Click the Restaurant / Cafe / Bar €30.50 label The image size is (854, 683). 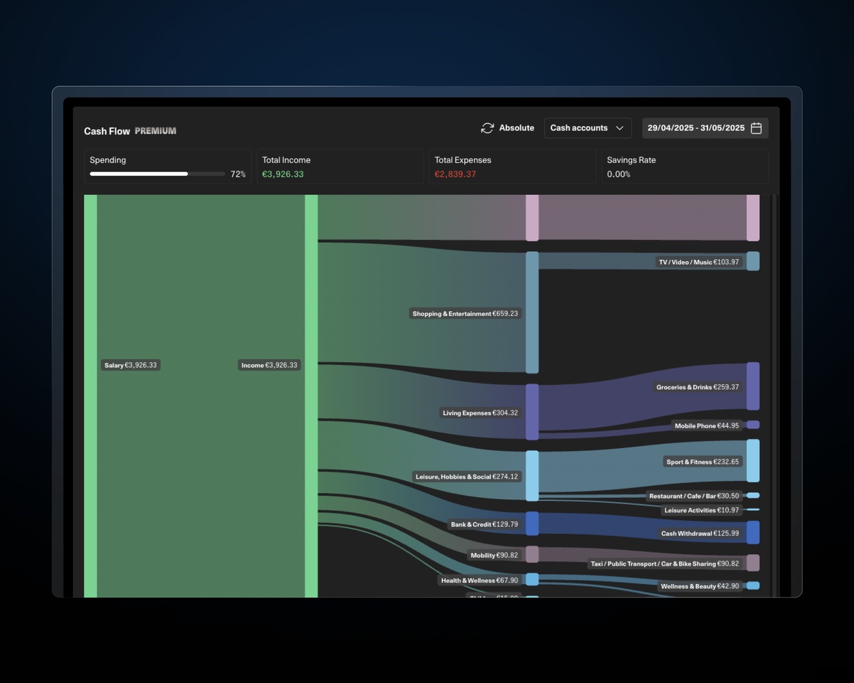point(694,496)
